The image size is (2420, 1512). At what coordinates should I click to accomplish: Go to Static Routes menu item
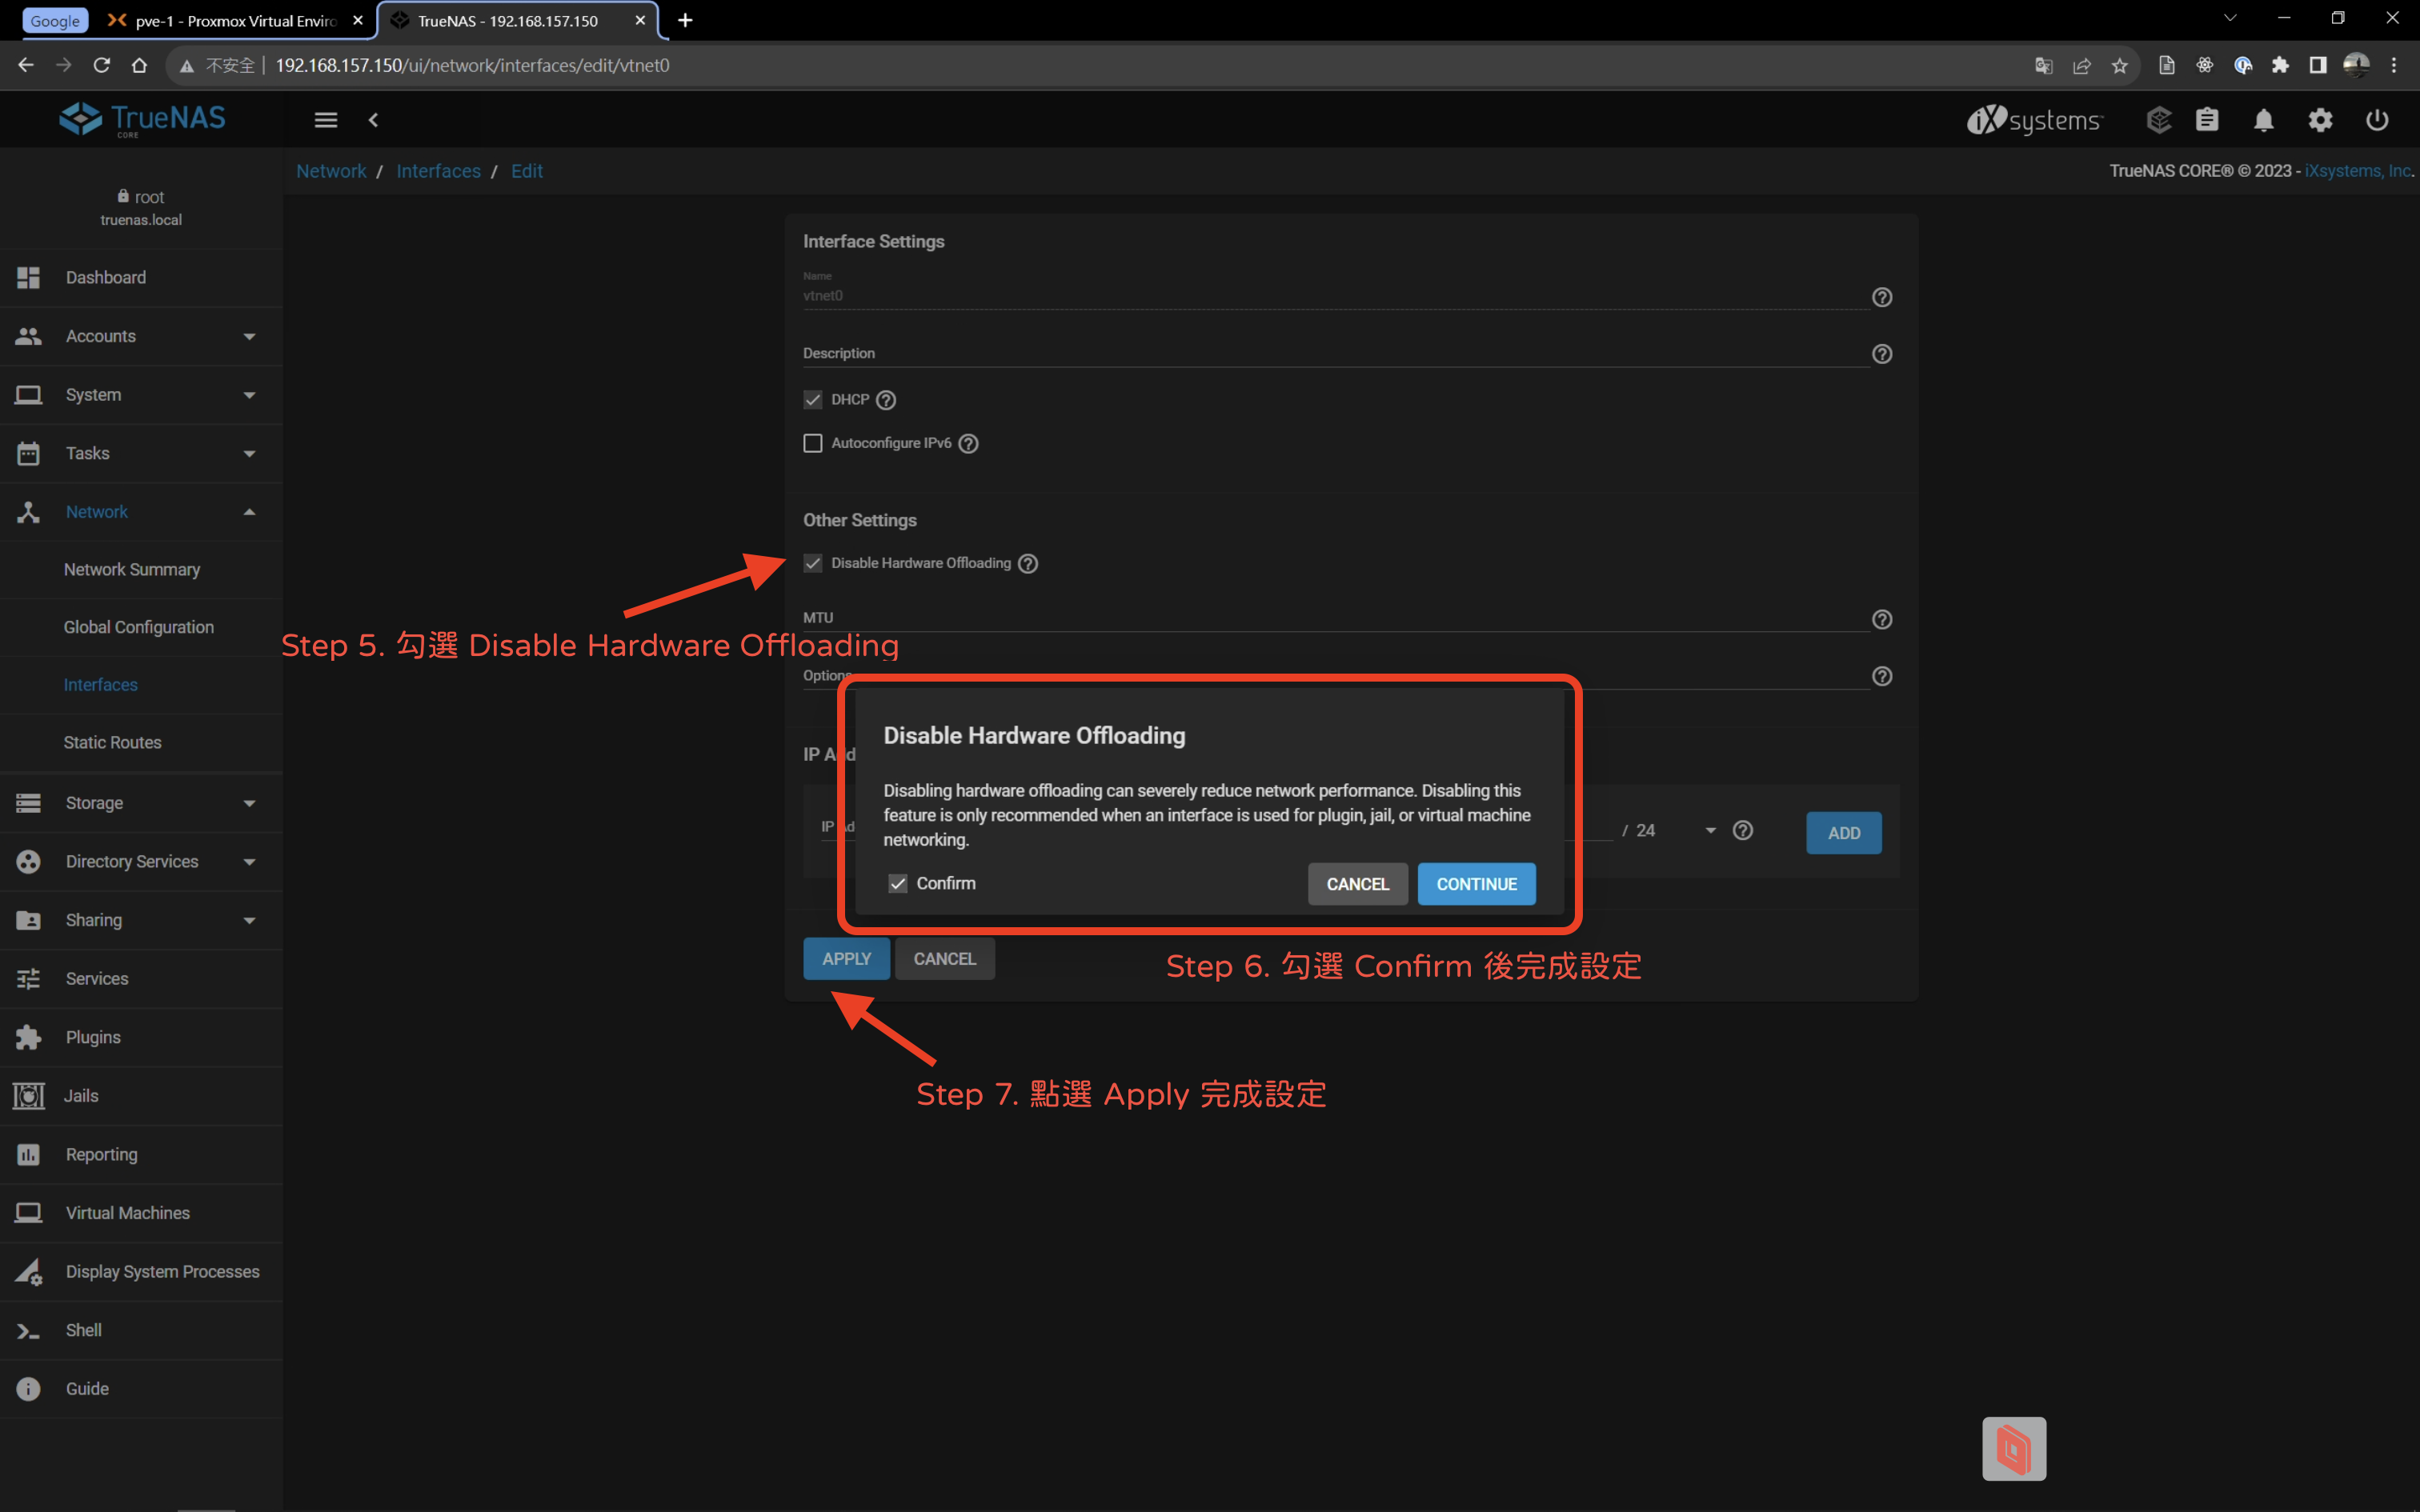113,742
